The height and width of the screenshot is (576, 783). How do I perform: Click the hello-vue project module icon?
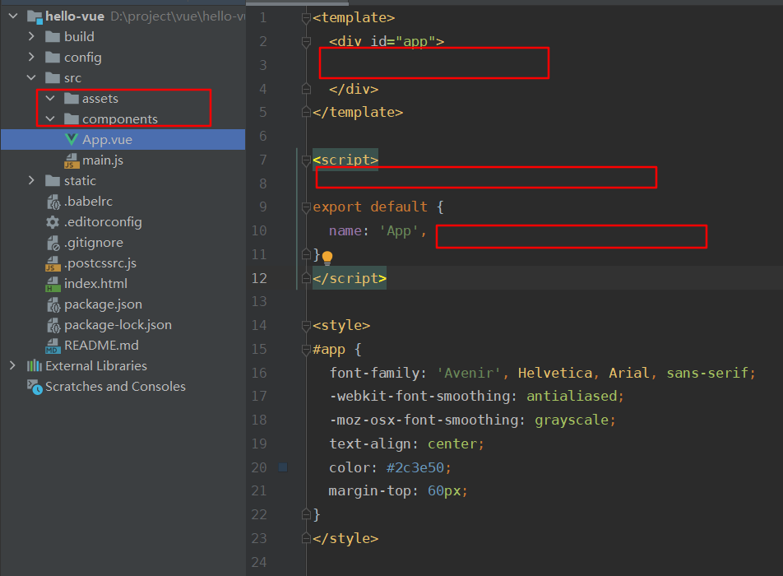[x=35, y=16]
